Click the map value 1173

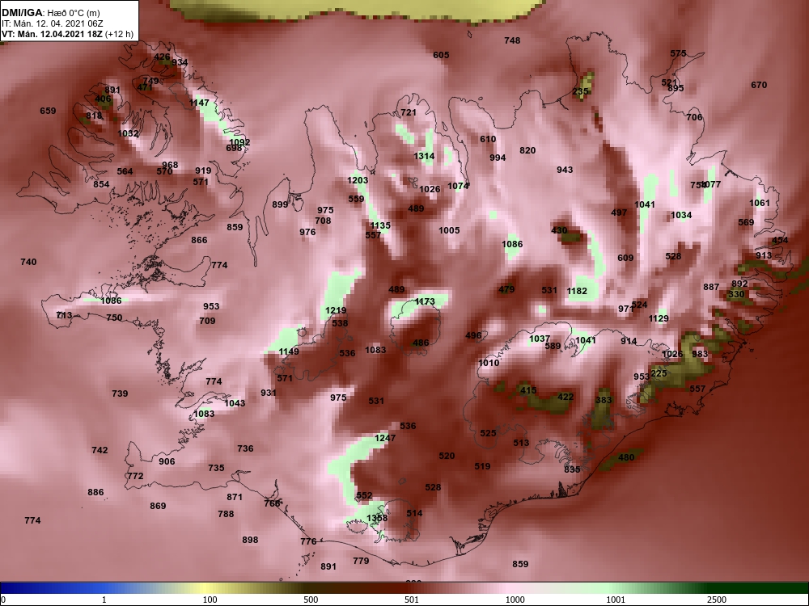pyautogui.click(x=425, y=301)
